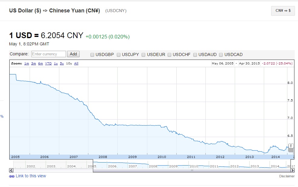Viewport: 298px width, 187px height.
Task: Set chart zoom to 1m
Action: (x=27, y=64)
